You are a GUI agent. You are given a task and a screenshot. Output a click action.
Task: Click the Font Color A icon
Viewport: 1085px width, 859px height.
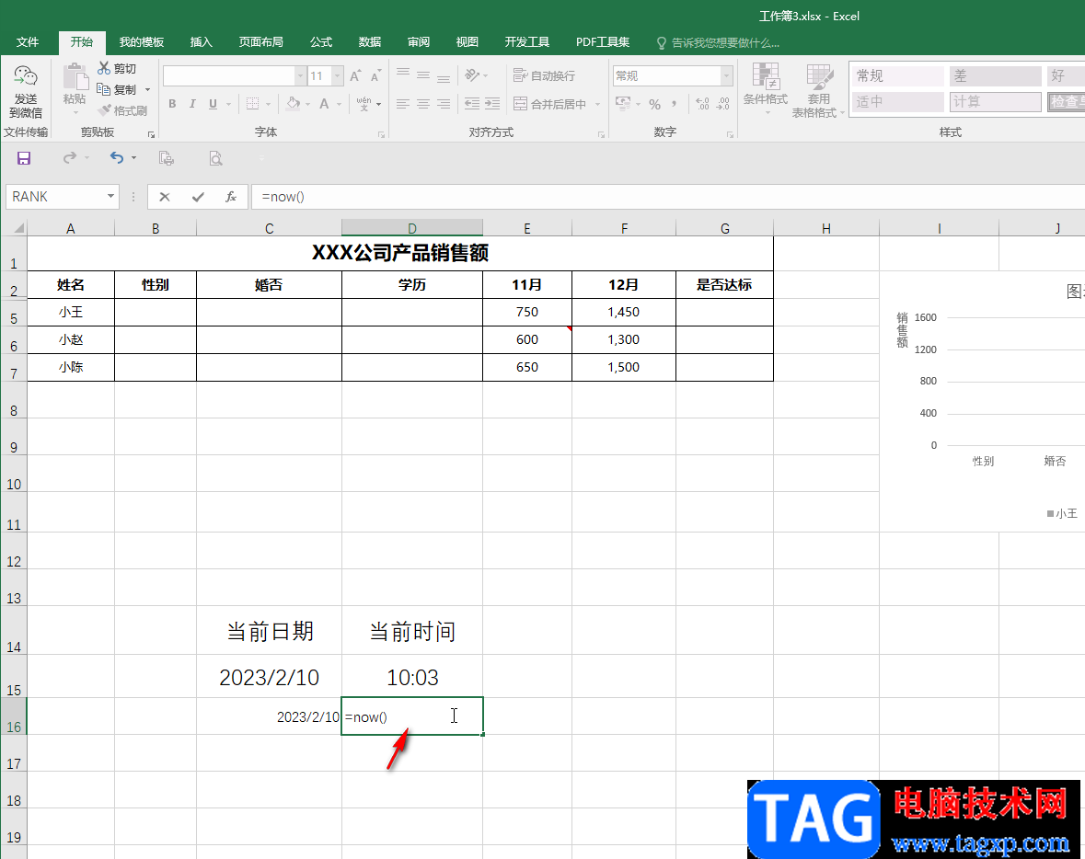tap(324, 104)
